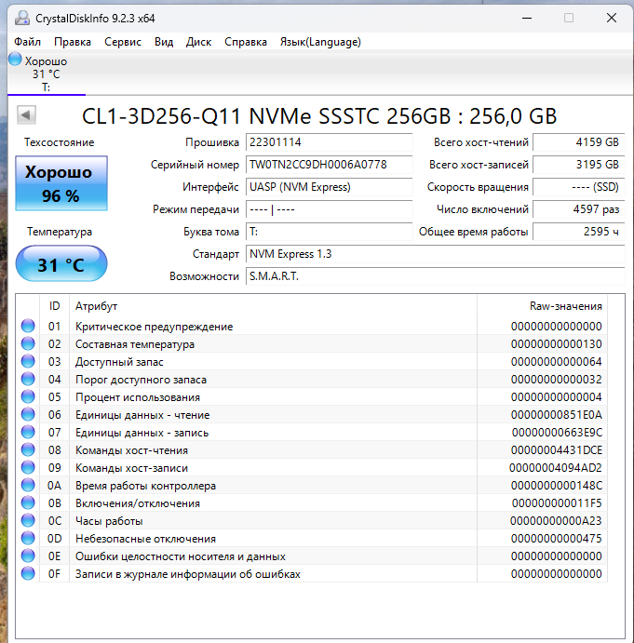Click the Интерфейс field UASP (NVM Express)
Viewport: 634px width, 643px height.
330,187
